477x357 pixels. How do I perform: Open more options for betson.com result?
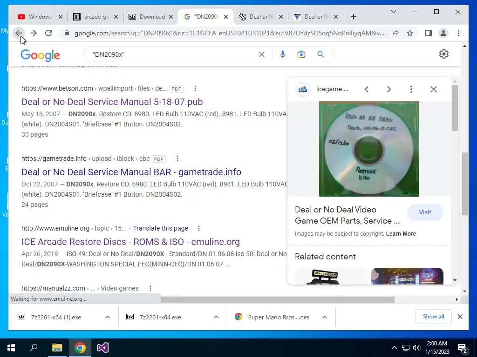point(195,88)
